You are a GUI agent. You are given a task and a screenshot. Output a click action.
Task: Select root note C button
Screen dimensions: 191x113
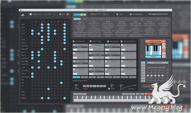click(x=77, y=19)
